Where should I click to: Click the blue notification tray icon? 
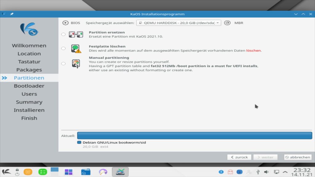coord(221,172)
